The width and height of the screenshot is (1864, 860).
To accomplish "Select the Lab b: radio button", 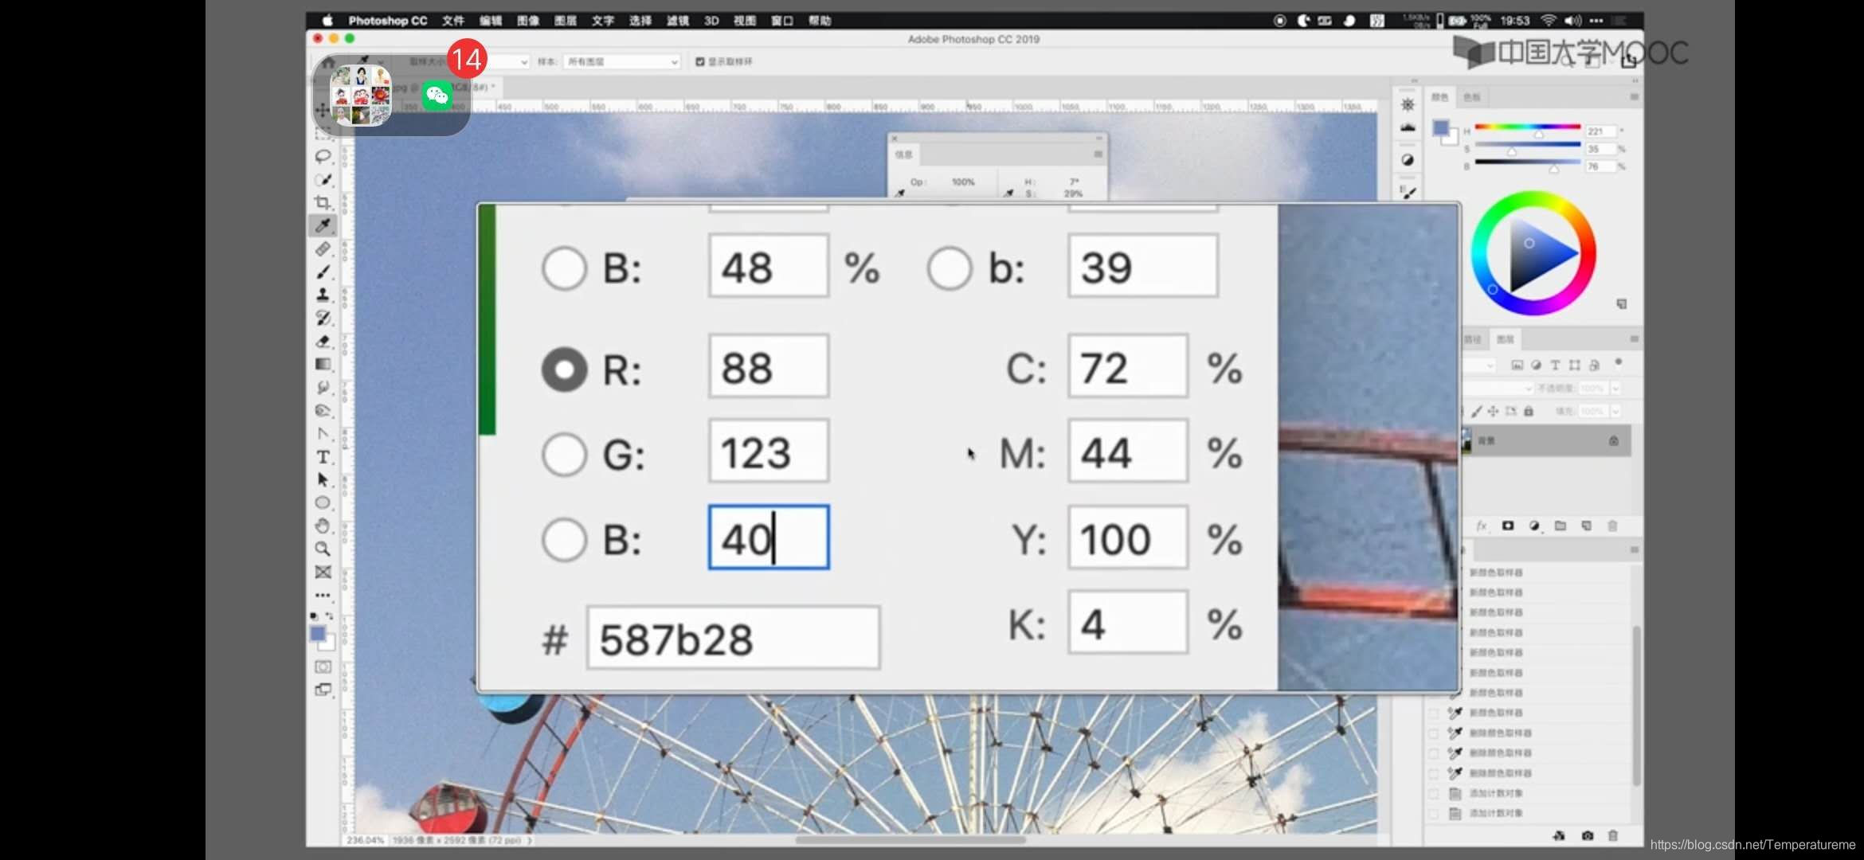I will (949, 268).
